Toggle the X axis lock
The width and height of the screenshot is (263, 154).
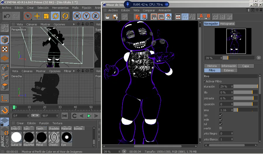[77, 16]
